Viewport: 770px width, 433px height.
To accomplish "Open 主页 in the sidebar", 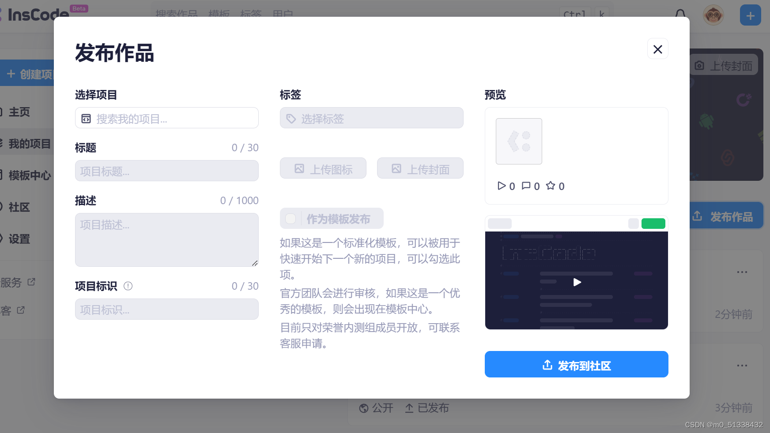I will click(19, 112).
